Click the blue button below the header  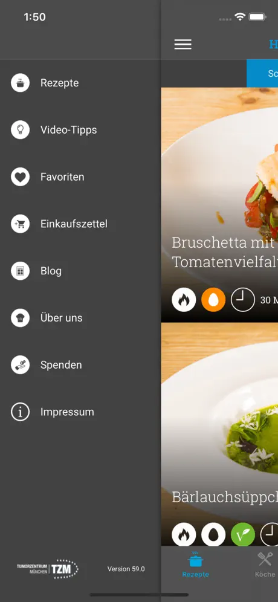pos(262,73)
